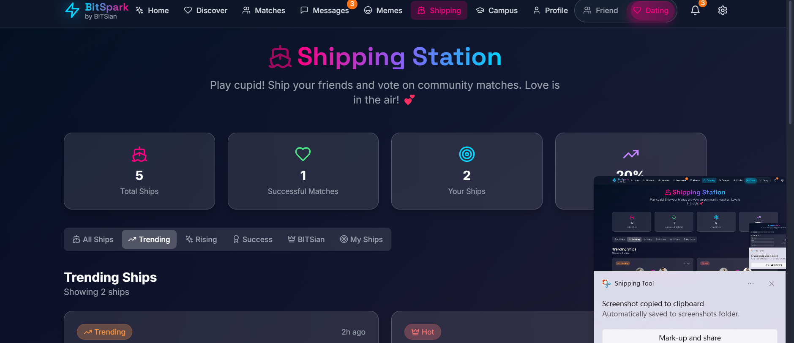
Task: Select the Trending ships filter tab
Action: [149, 240]
